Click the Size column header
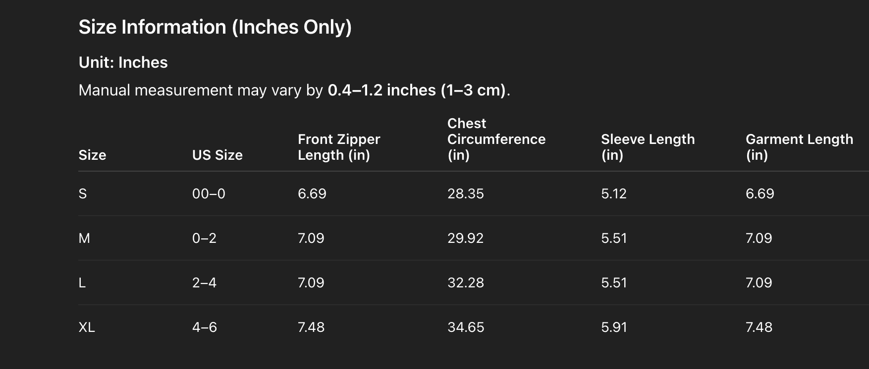This screenshot has height=369, width=869. (x=92, y=155)
